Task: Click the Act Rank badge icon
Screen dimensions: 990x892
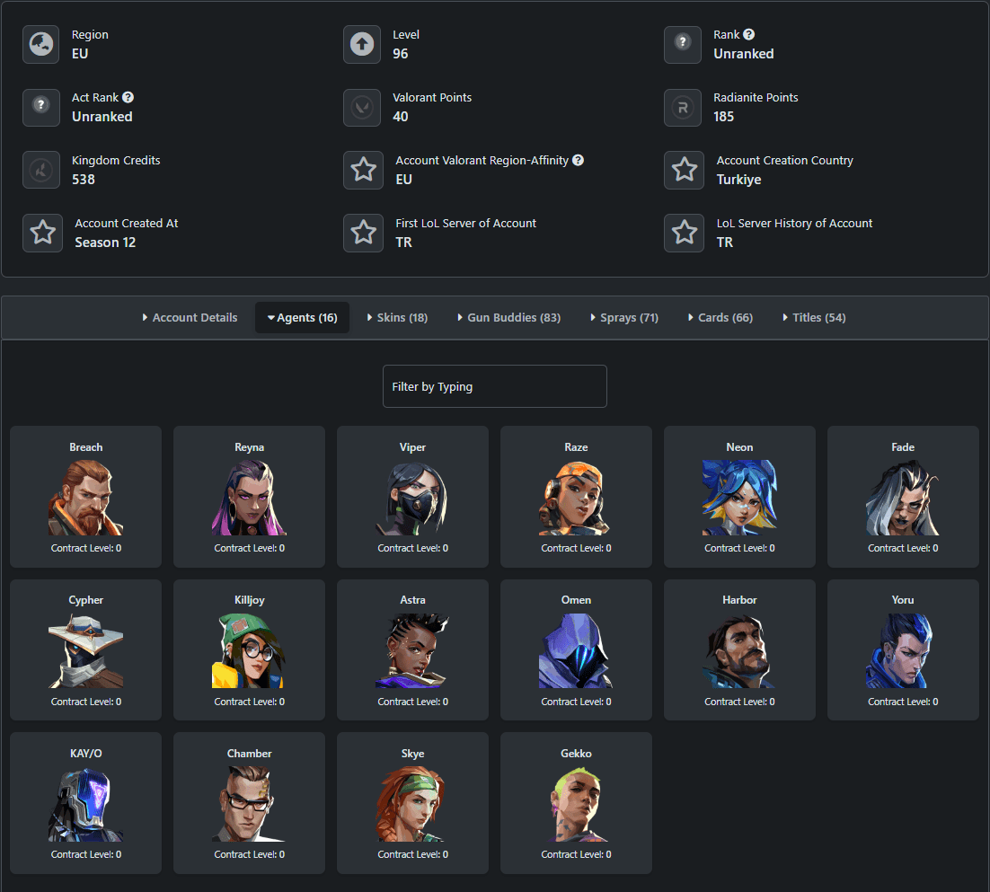Action: tap(41, 107)
